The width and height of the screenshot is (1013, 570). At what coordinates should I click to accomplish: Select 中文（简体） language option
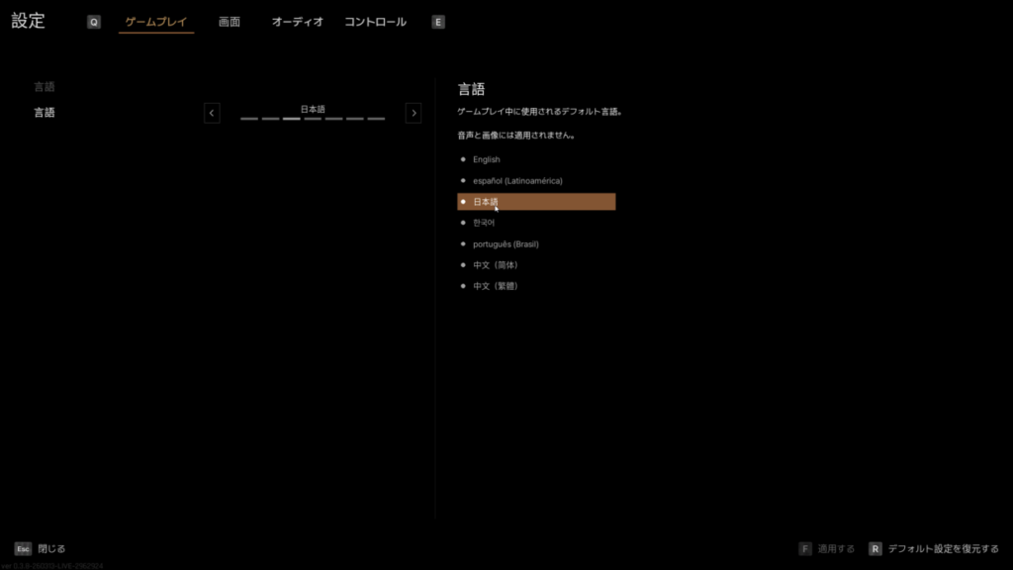click(x=495, y=265)
